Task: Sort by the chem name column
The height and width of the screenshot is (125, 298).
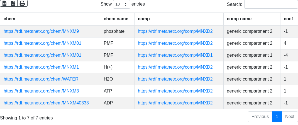Action: pos(116,19)
